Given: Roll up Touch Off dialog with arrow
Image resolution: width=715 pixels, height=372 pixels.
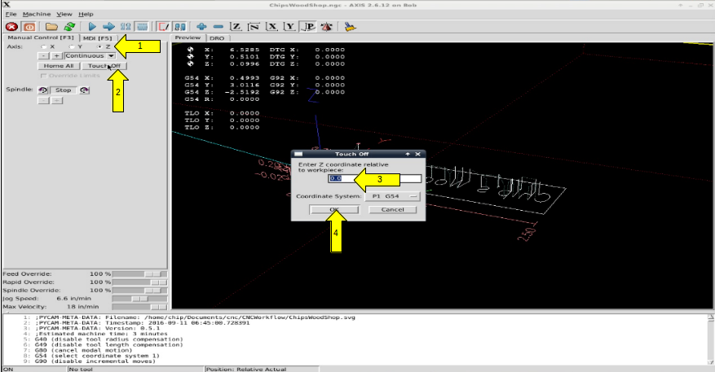Looking at the screenshot, I should coord(408,154).
